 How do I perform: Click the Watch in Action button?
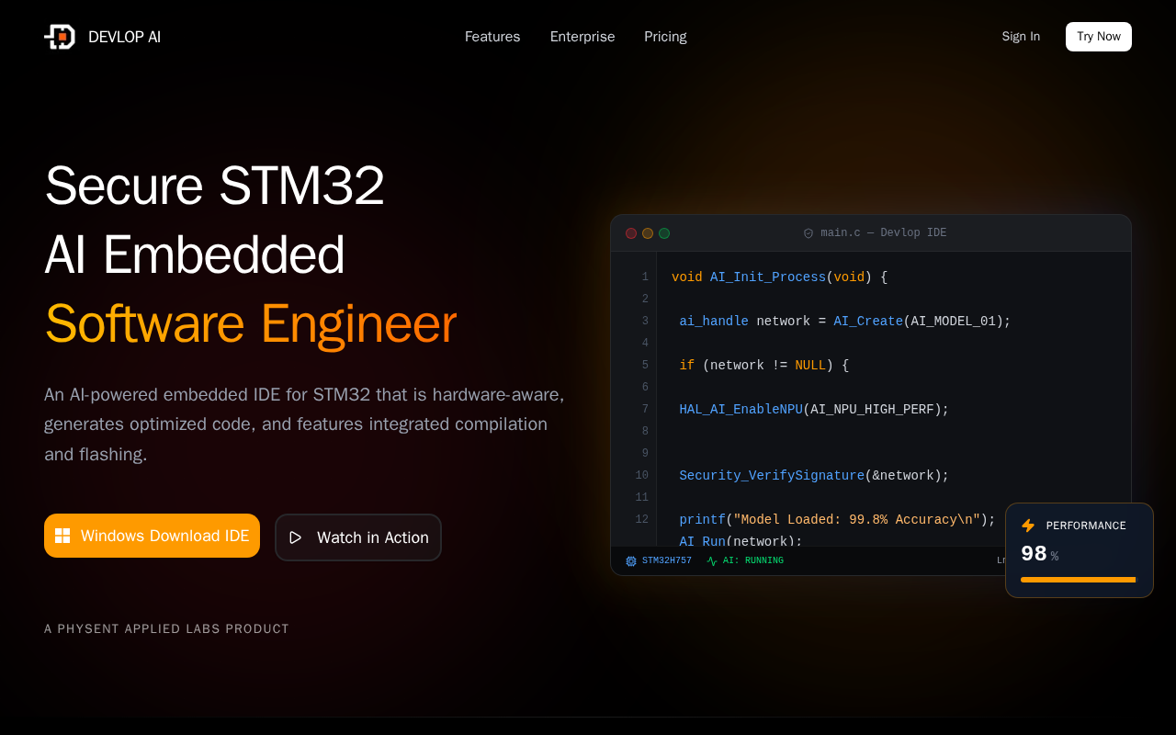358,537
